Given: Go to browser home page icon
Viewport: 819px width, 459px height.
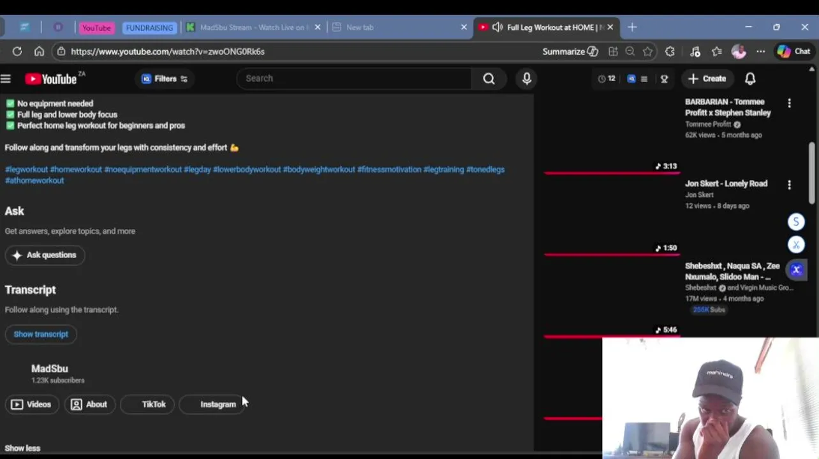Looking at the screenshot, I should point(39,52).
